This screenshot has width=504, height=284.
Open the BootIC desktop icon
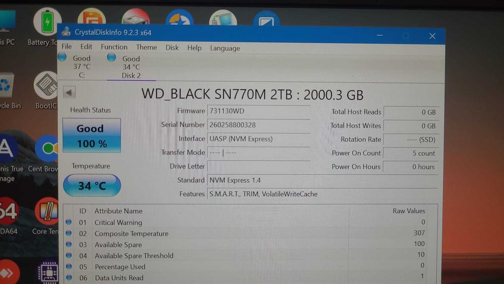[46, 91]
